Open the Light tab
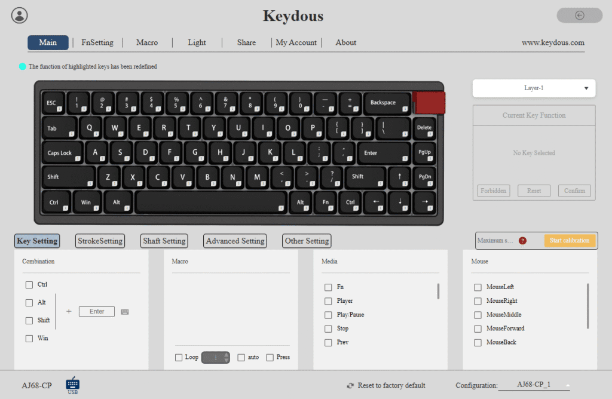This screenshot has width=612, height=399. pyautogui.click(x=197, y=42)
